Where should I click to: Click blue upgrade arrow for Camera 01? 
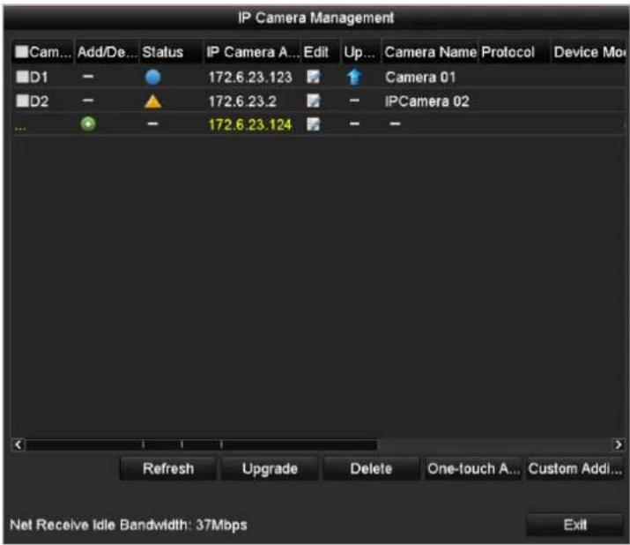(x=354, y=77)
